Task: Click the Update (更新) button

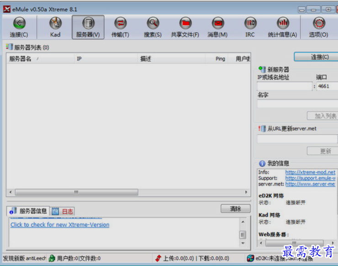Action: tap(322, 151)
